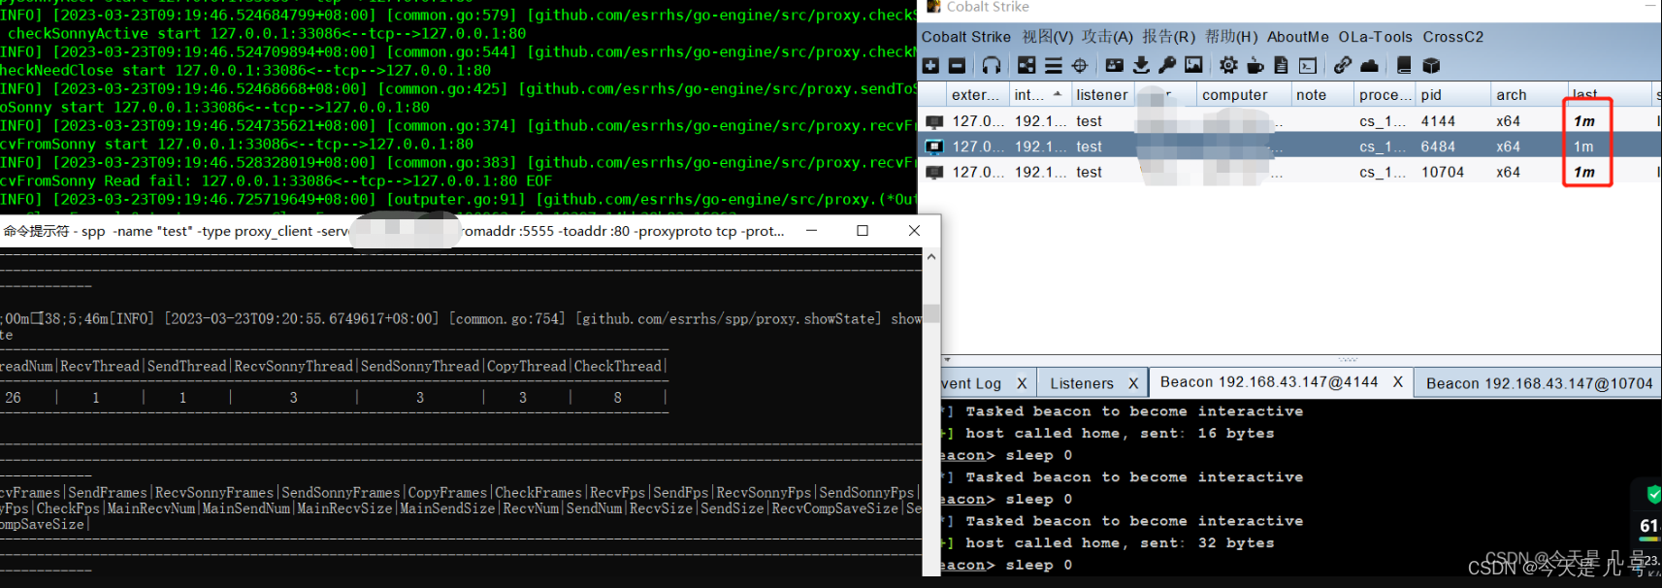The width and height of the screenshot is (1662, 588).
Task: Select Beacon 192.168.43.147@4144 tab
Action: click(x=1269, y=382)
